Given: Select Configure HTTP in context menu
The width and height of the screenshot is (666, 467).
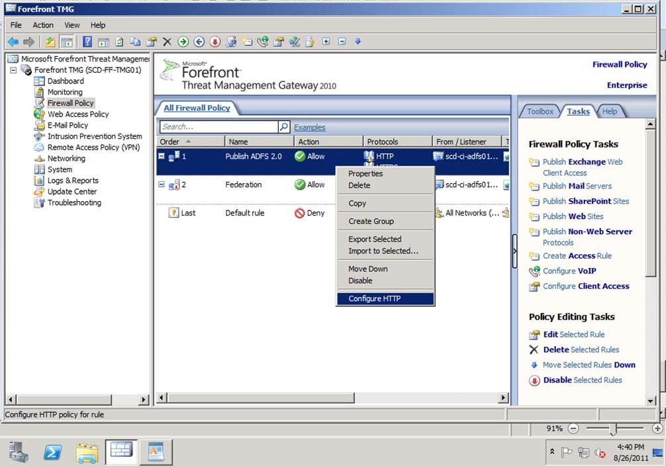Looking at the screenshot, I should tap(385, 298).
